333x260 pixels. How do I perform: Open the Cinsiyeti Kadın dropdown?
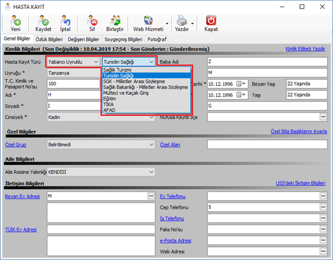pos(101,117)
